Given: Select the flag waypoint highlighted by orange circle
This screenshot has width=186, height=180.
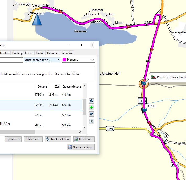Looking at the screenshot, I should coord(144,83).
